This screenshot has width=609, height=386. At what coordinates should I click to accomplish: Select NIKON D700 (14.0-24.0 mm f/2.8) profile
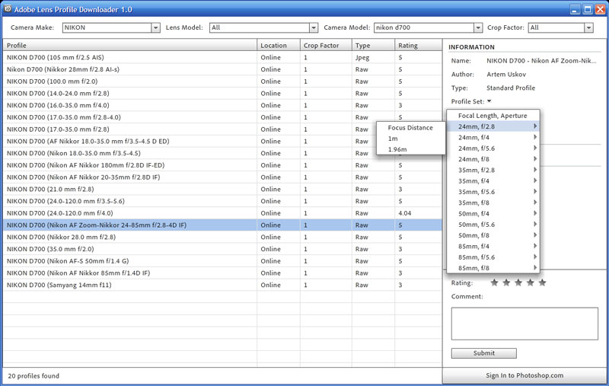(x=222, y=93)
